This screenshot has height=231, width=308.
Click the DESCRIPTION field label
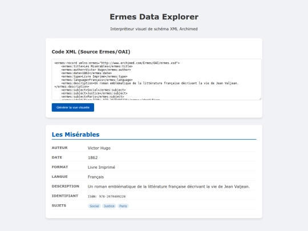tap(66, 186)
